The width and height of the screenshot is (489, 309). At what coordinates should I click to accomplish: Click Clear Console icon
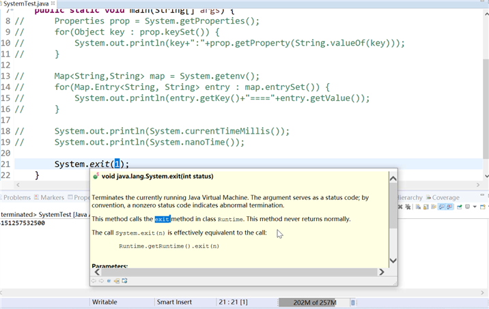point(418,207)
